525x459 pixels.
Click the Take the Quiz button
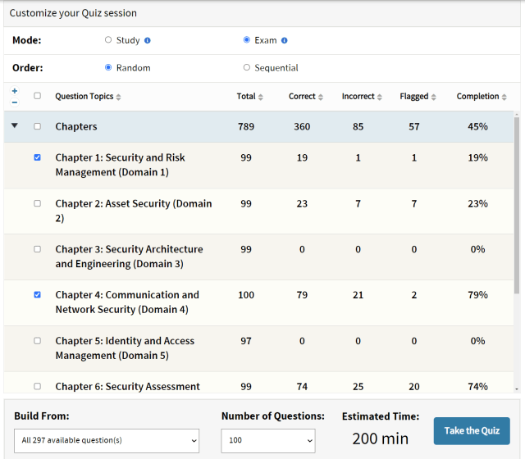471,431
